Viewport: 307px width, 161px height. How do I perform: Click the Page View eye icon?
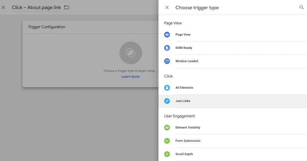[167, 34]
